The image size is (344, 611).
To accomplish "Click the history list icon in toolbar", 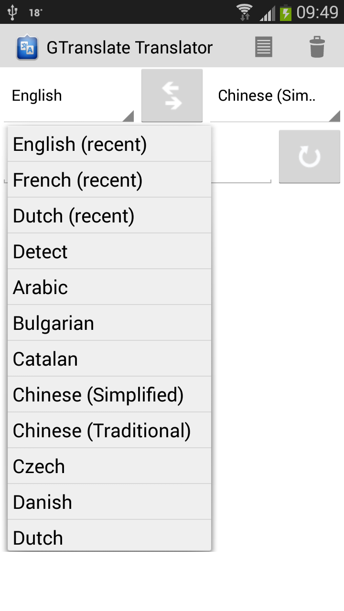I will point(263,46).
